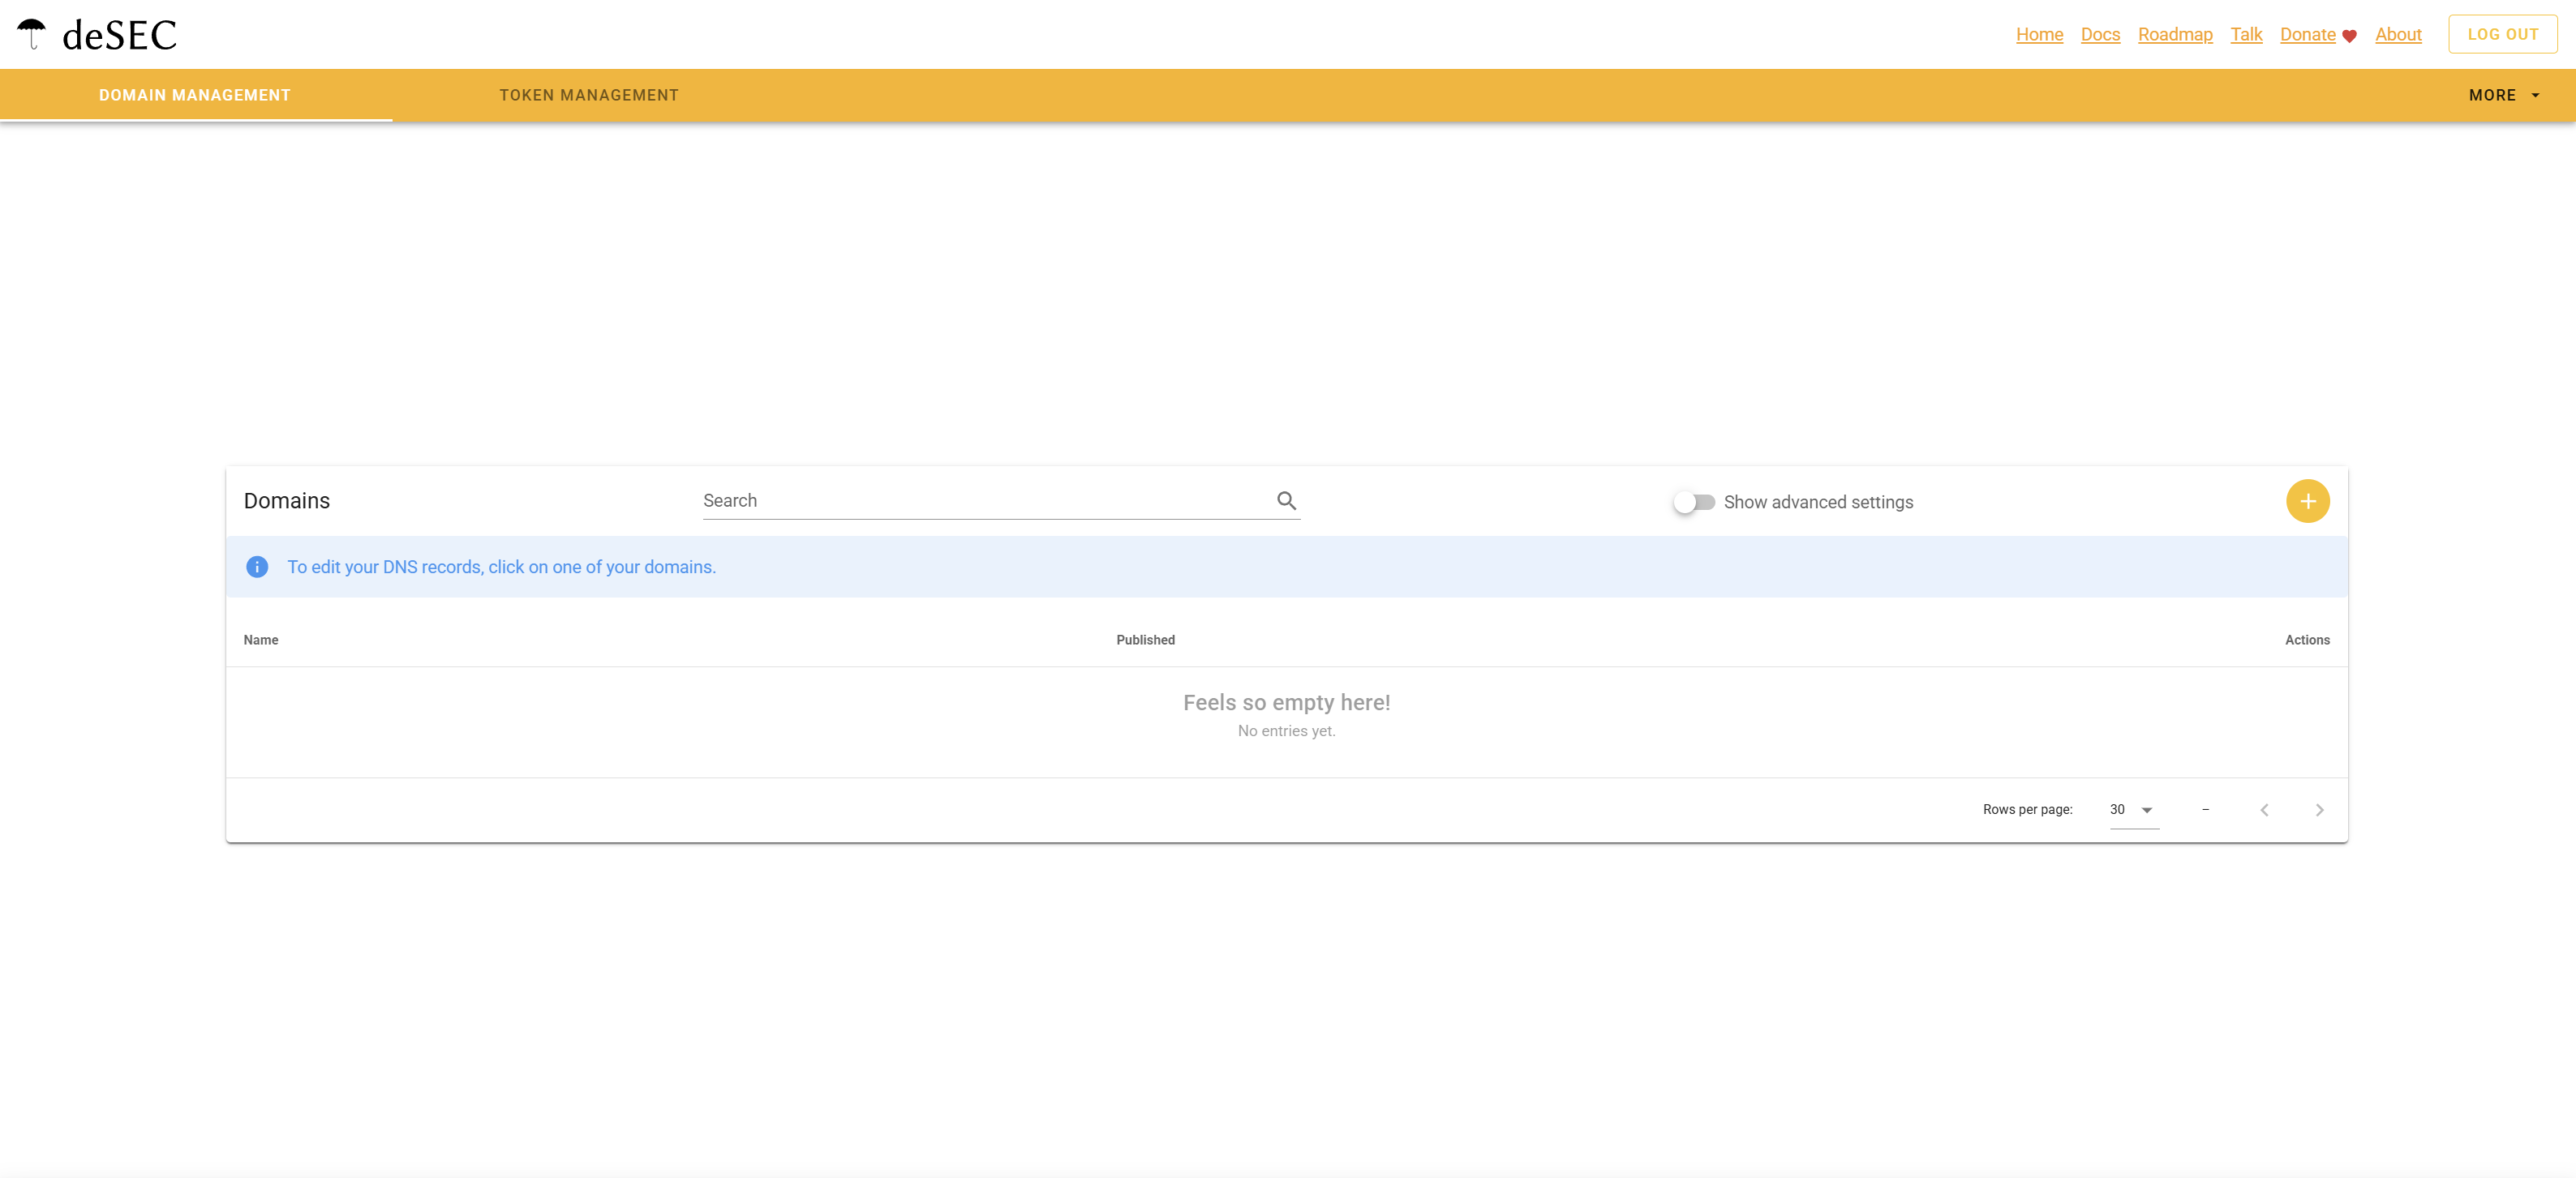Click the info icon in the blue banner
Screen dimensions: 2576x1178
257,567
